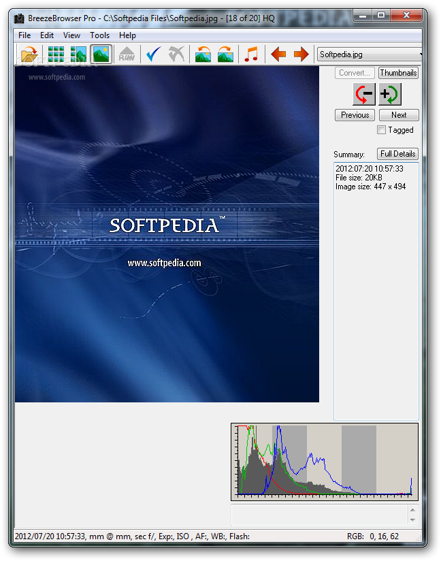Open the Softpedia.jpg filename dropdown
The image size is (441, 561).
tap(370, 54)
